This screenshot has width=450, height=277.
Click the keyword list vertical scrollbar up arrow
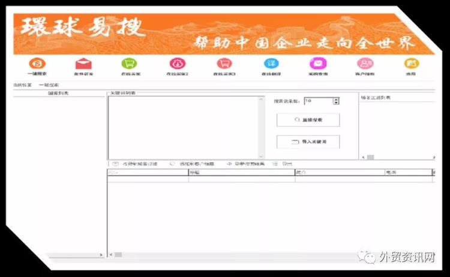pos(261,99)
